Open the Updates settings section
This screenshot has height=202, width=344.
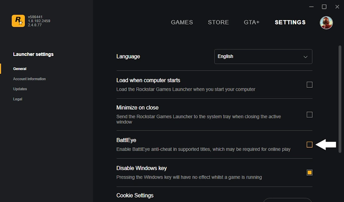pos(20,89)
